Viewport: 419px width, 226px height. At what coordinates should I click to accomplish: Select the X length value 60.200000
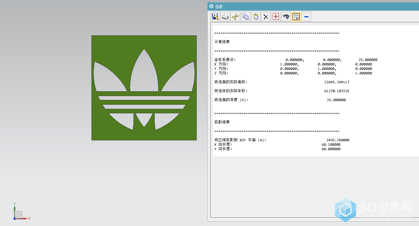pos(331,145)
